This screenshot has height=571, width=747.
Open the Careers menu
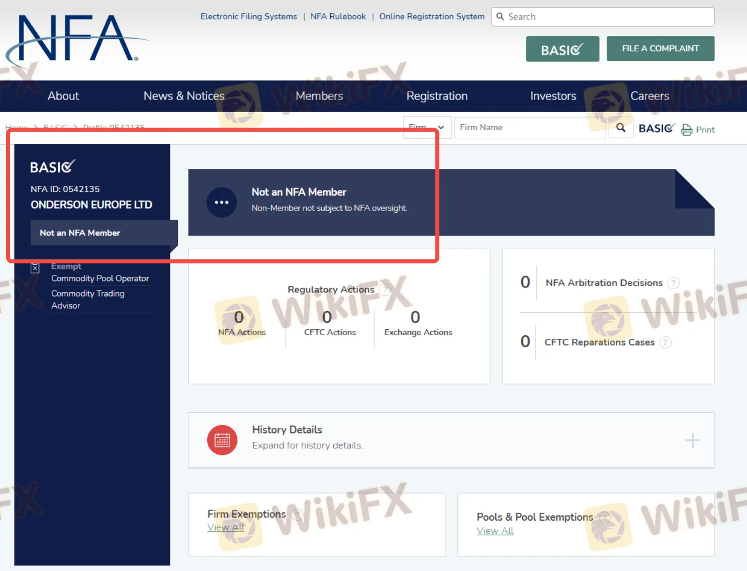[x=650, y=96]
